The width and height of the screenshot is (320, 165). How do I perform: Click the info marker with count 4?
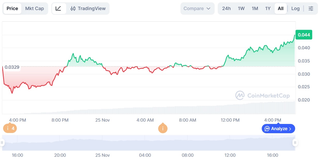coord(10,128)
